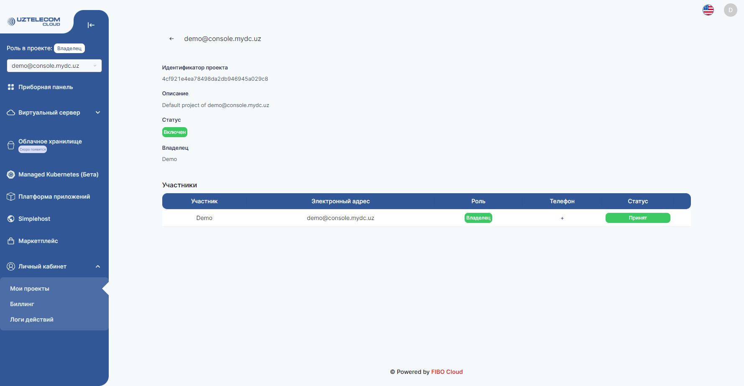
Task: Open the user avatar D menu
Action: point(730,10)
